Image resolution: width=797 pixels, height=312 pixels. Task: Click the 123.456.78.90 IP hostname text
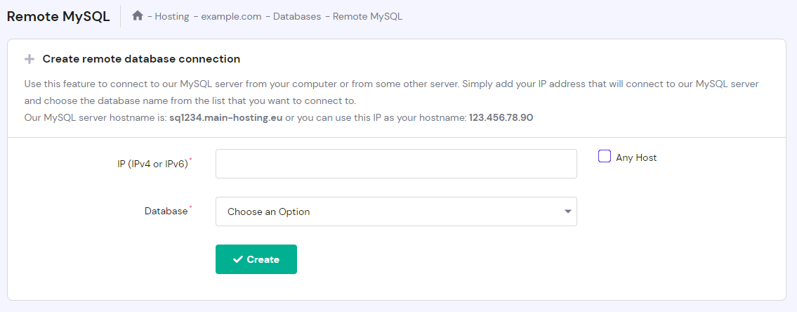click(x=501, y=117)
